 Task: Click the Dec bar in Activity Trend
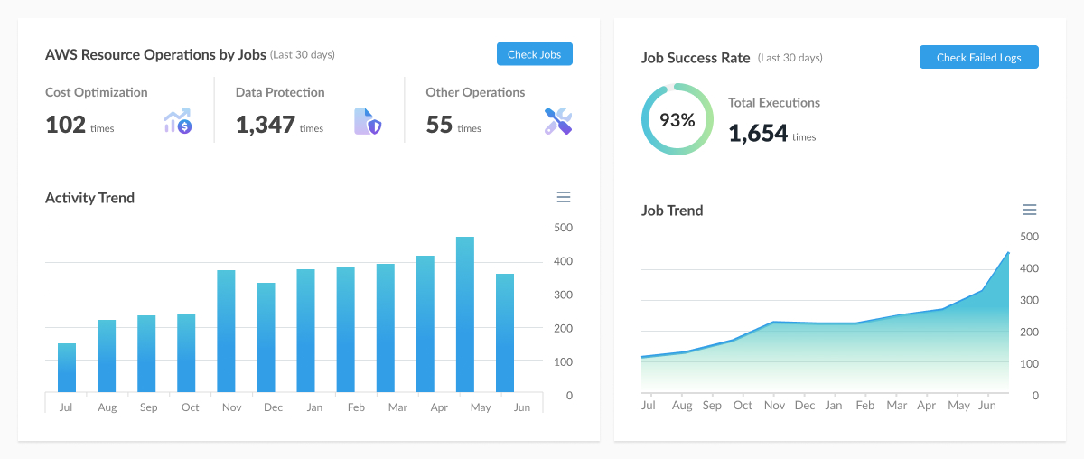click(266, 337)
